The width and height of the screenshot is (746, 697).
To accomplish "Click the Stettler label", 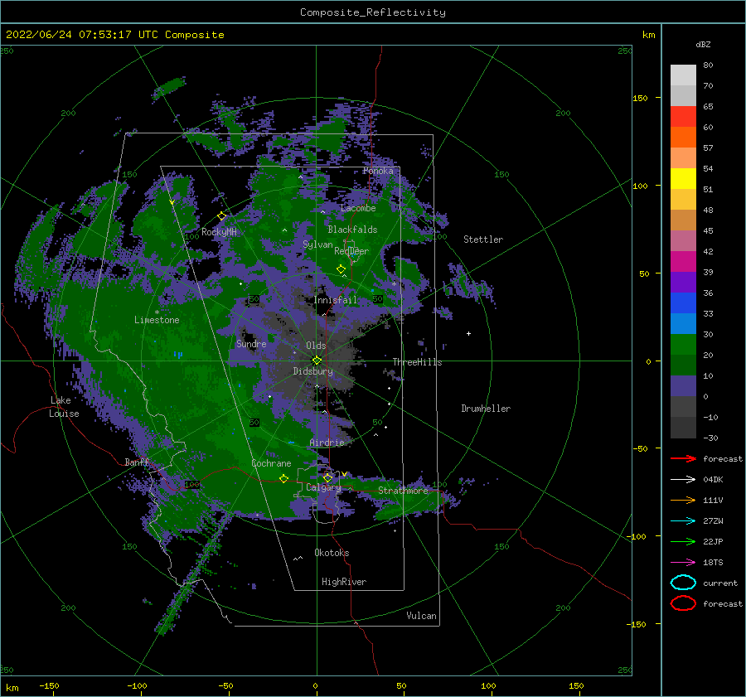I will point(483,240).
